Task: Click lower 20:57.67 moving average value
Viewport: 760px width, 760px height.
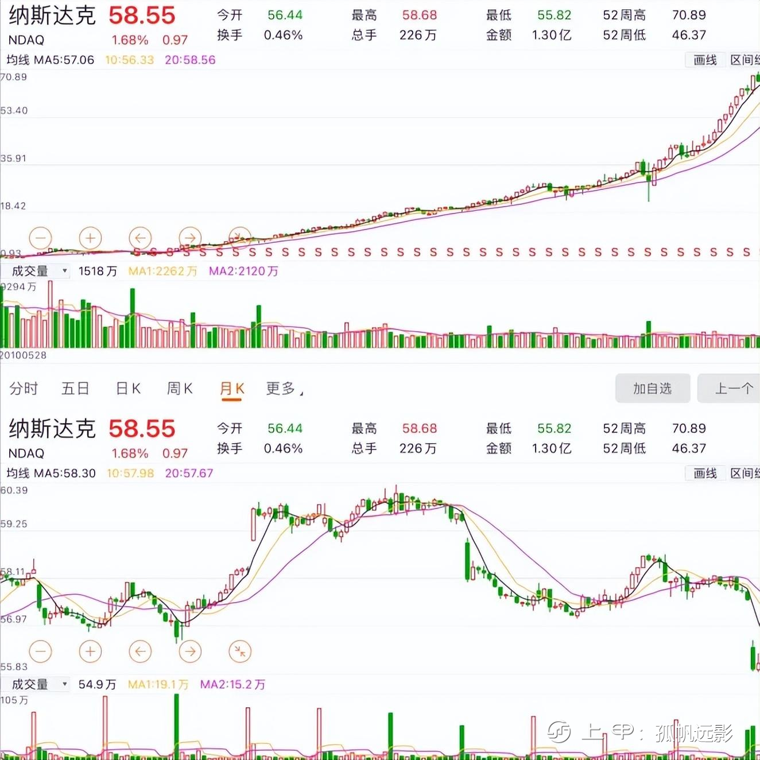Action: [189, 473]
